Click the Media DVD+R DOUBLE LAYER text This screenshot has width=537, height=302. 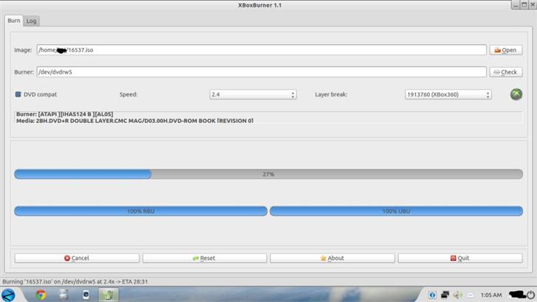134,121
